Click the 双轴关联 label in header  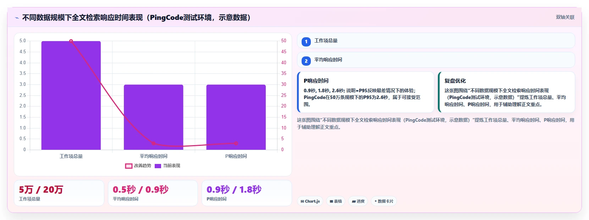(565, 17)
